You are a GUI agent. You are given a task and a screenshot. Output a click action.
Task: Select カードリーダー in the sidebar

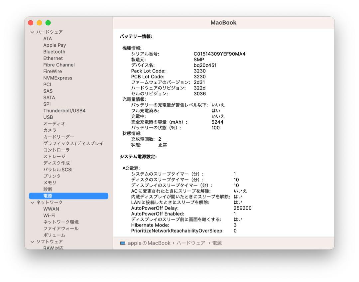[59, 137]
